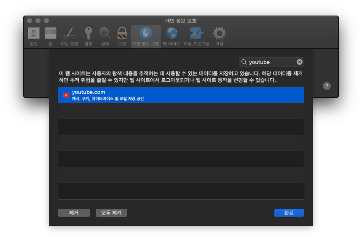Close the preferences window

(29, 21)
